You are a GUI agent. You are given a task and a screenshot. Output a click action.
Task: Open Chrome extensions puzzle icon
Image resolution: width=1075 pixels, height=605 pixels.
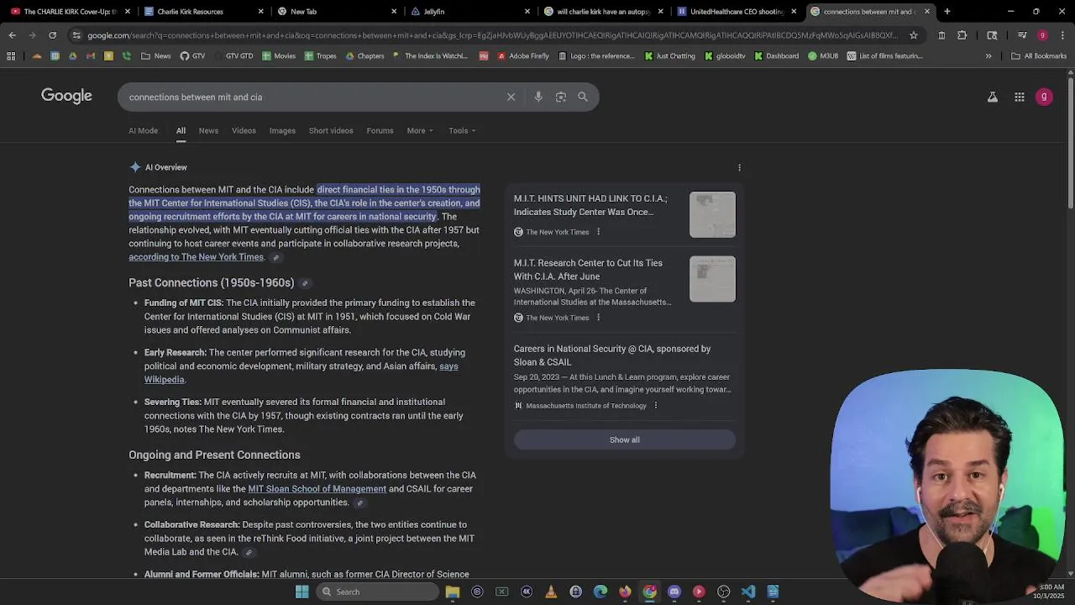(x=962, y=35)
